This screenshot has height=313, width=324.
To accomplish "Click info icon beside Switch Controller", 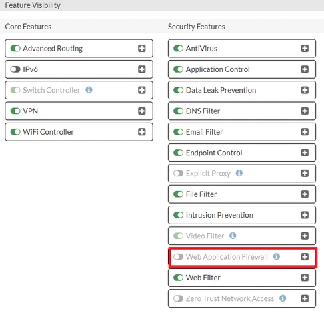I will pyautogui.click(x=89, y=90).
